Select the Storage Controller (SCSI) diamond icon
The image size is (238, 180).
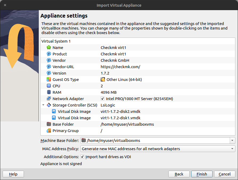49,105
